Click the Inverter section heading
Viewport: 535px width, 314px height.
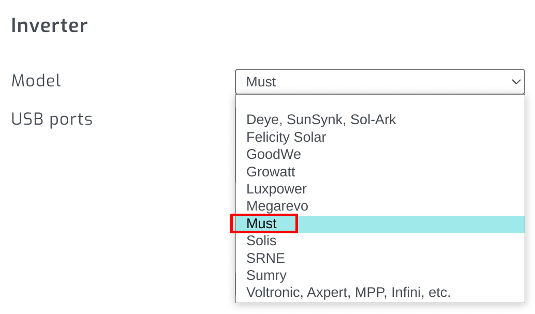coord(49,25)
